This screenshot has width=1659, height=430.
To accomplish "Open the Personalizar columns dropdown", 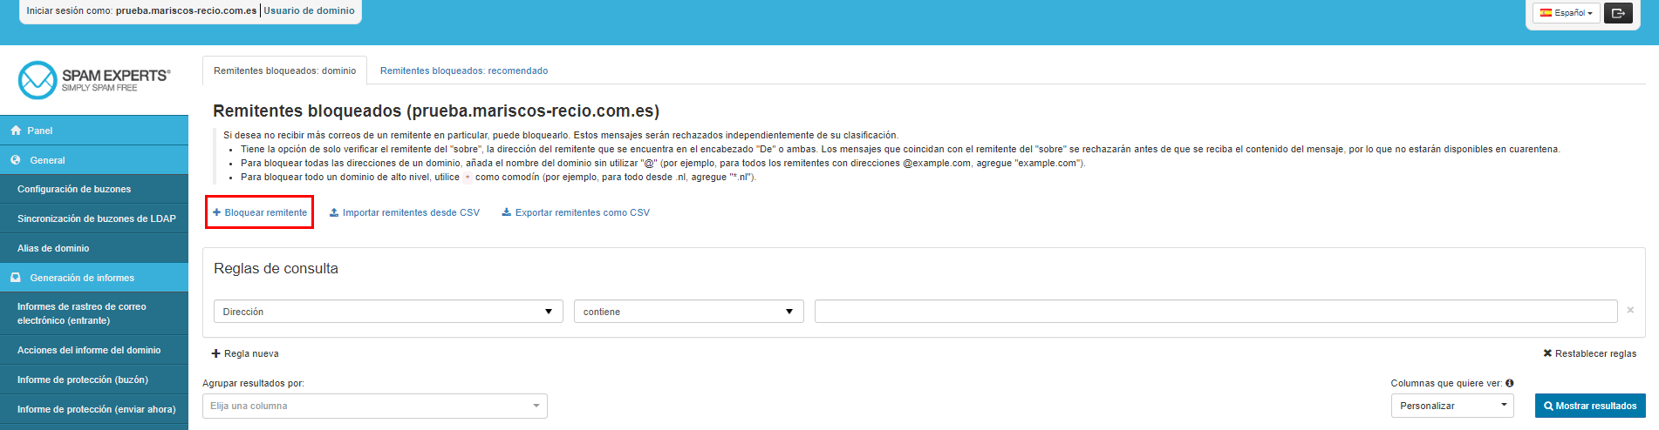I will (x=1452, y=406).
